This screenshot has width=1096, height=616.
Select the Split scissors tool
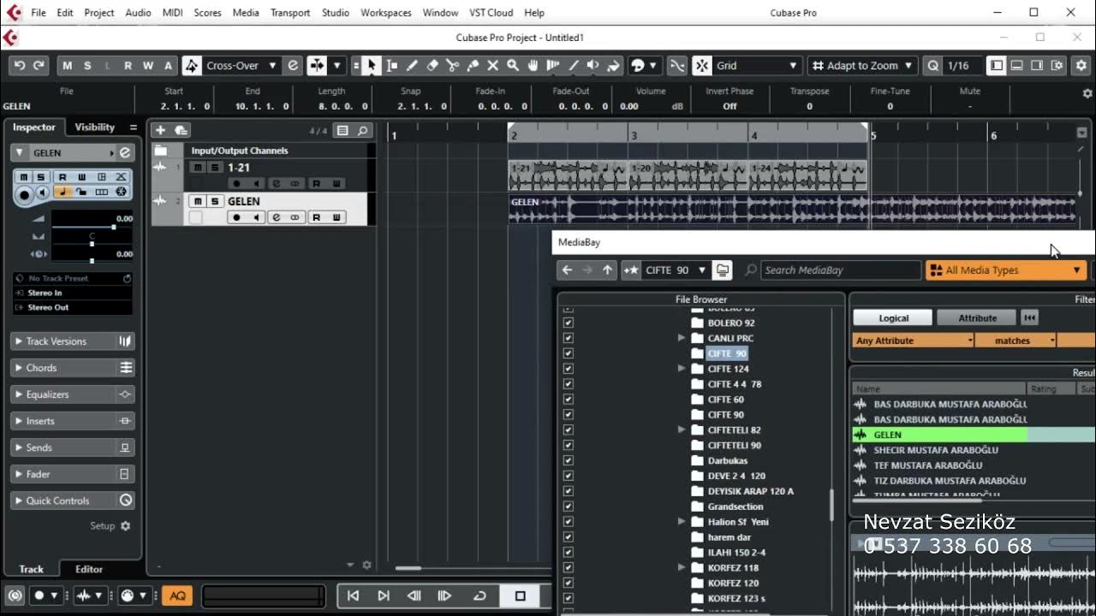click(x=452, y=65)
